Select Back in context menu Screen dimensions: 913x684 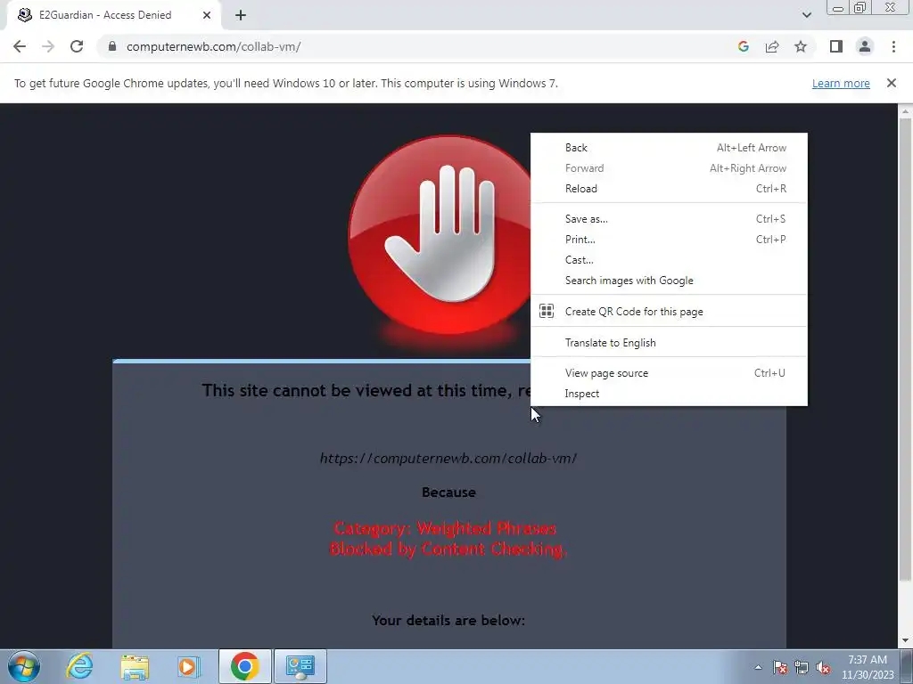click(x=669, y=148)
